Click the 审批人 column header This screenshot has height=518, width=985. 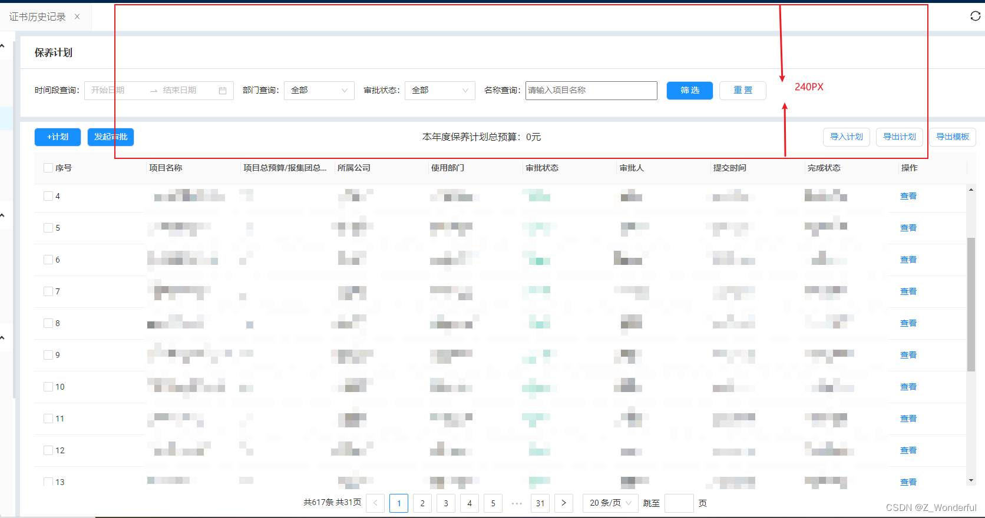632,168
